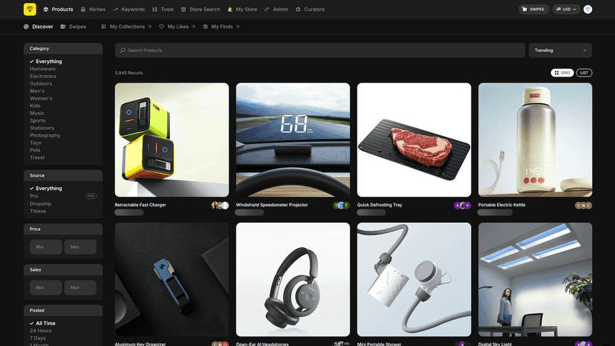The height and width of the screenshot is (346, 615).
Task: Click the Price Max field
Action: point(80,247)
